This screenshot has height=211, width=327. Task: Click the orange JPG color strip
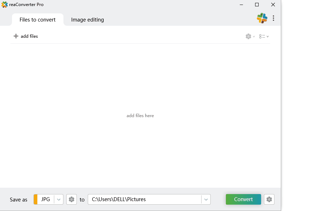pos(35,199)
